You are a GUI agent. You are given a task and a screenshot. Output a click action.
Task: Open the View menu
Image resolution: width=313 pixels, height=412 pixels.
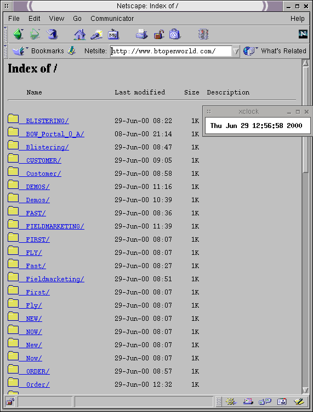coord(56,18)
